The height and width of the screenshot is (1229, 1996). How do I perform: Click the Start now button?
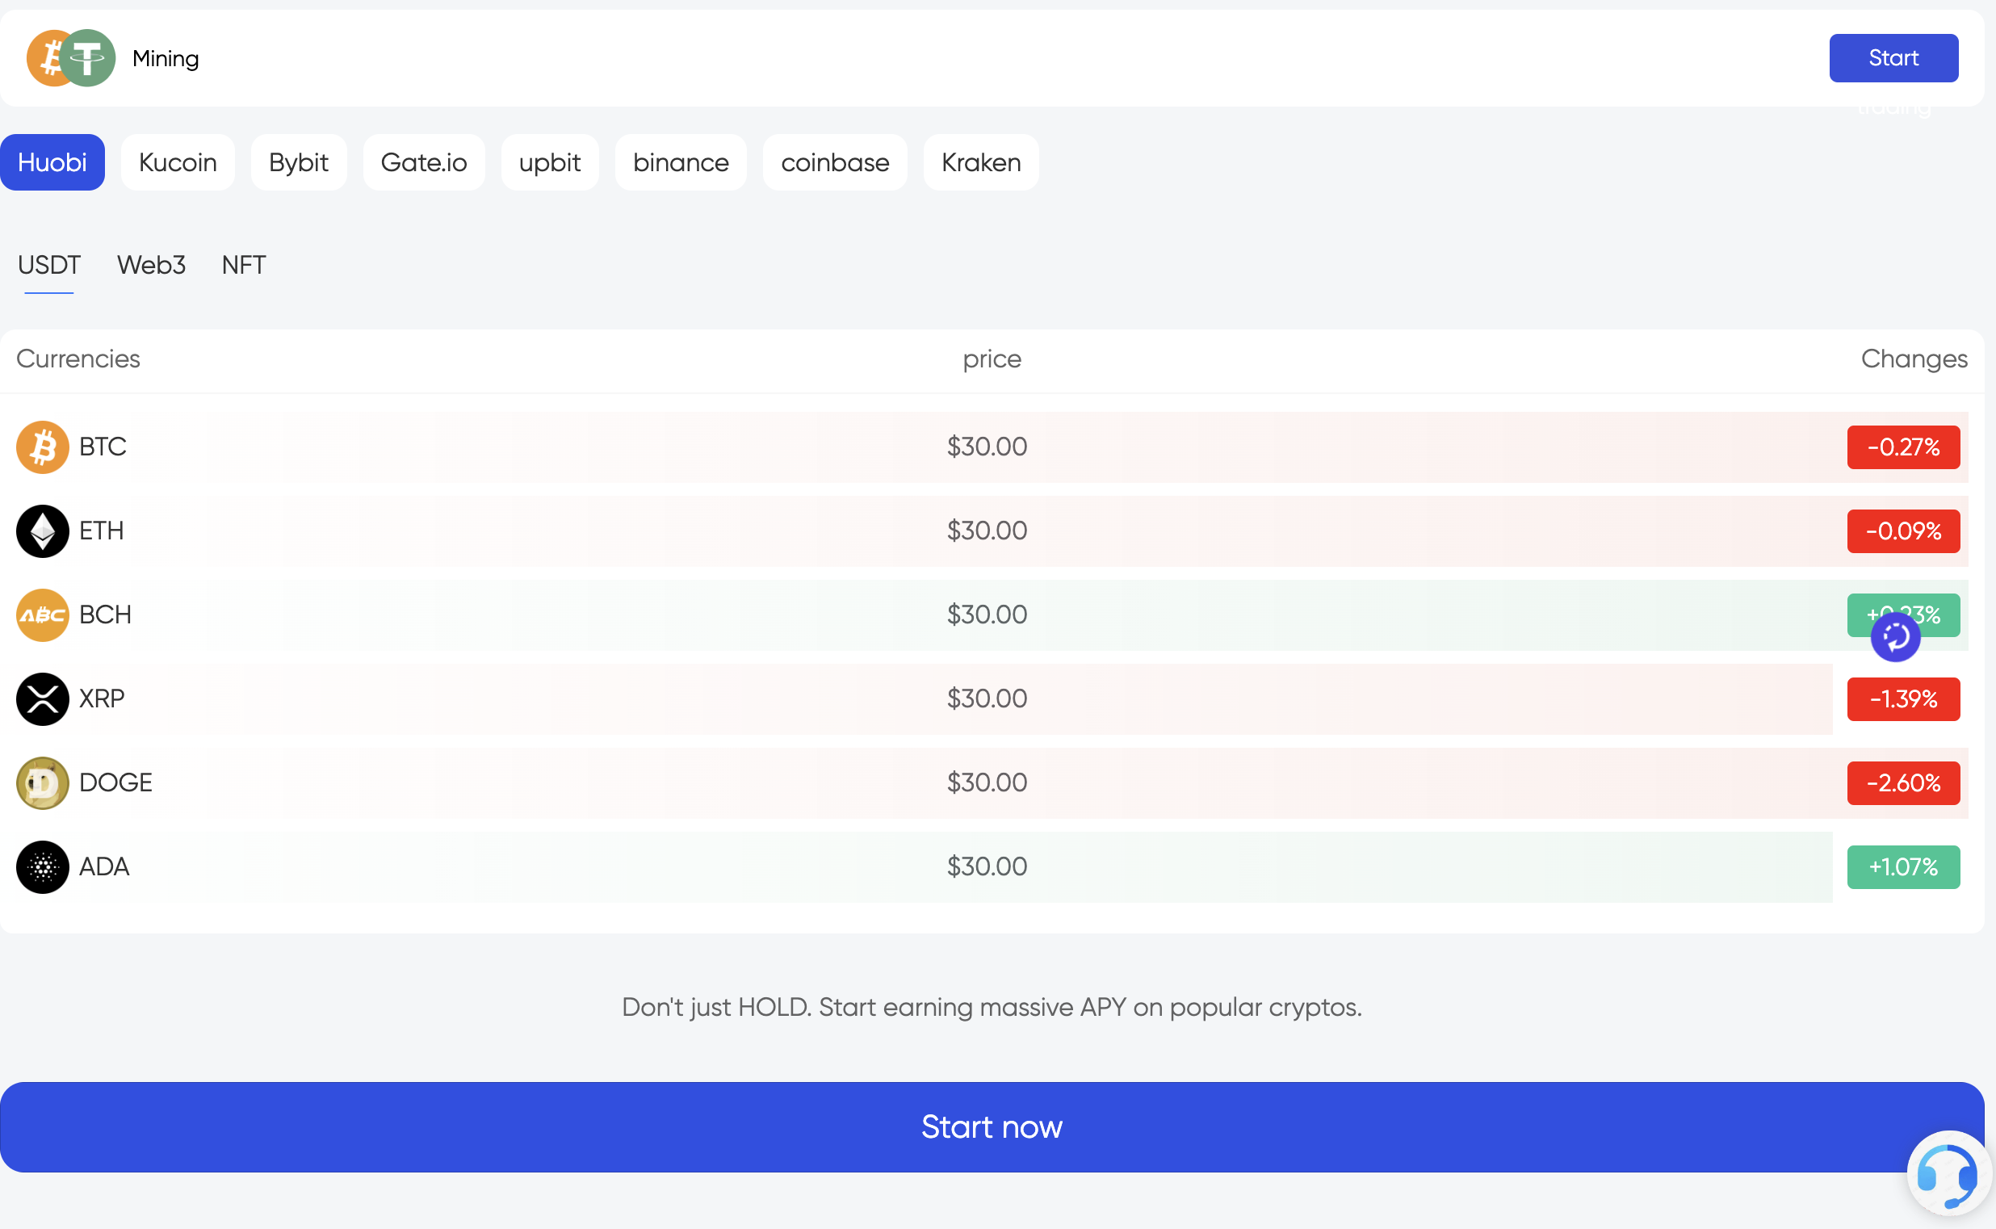tap(992, 1127)
